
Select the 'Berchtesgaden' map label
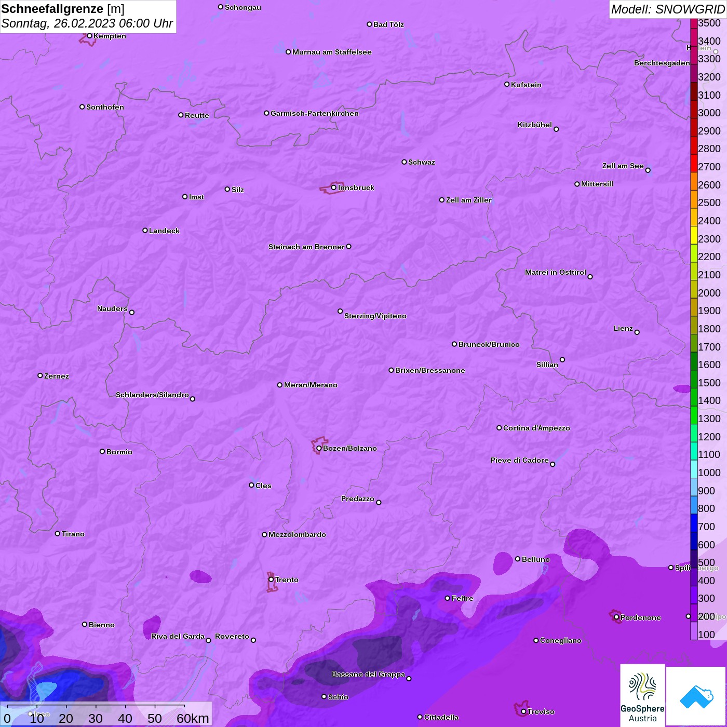click(662, 63)
